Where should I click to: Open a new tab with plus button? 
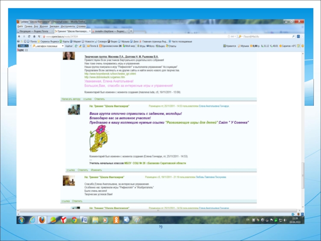tap(131, 31)
